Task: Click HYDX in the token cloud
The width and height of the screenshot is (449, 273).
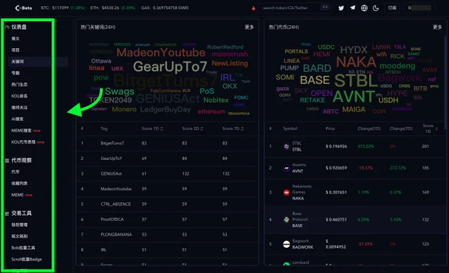Action: (354, 50)
